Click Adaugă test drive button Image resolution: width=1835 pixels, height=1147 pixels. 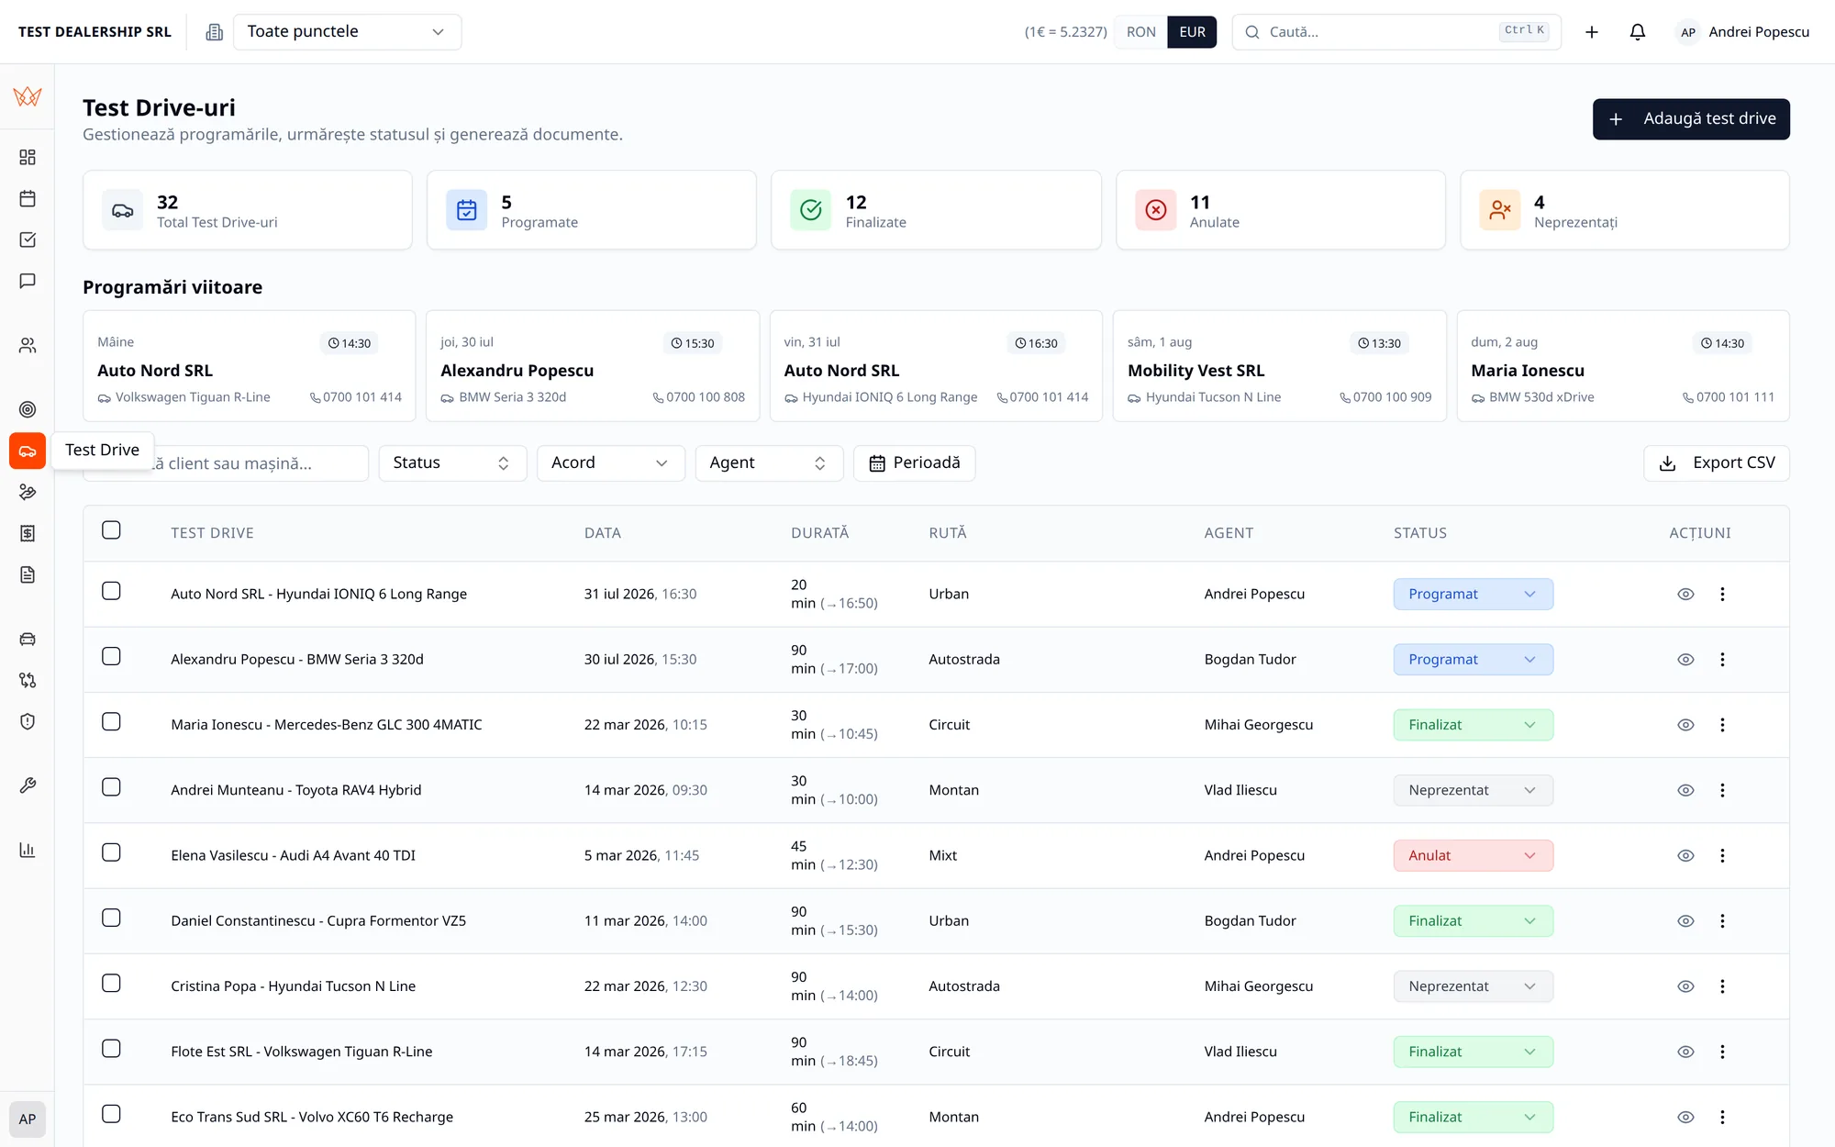(x=1691, y=119)
